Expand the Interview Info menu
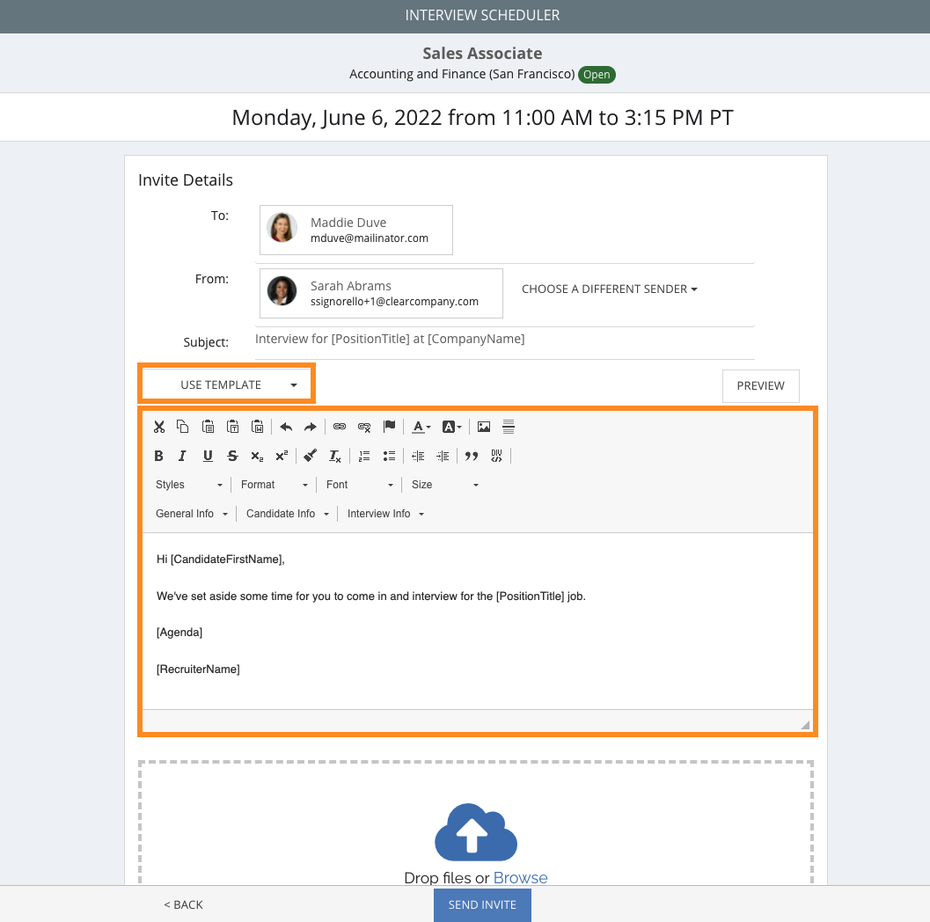The width and height of the screenshot is (930, 922). click(x=385, y=514)
